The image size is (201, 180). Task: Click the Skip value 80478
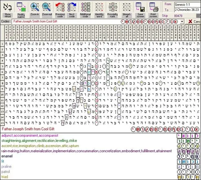(x=178, y=16)
